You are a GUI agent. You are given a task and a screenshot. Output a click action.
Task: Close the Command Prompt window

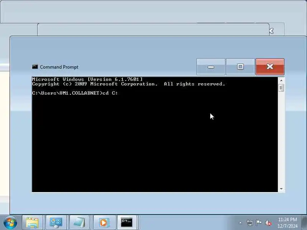coord(270,67)
